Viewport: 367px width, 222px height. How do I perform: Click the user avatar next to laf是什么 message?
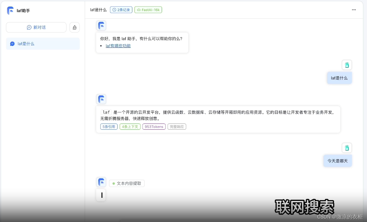click(x=347, y=65)
